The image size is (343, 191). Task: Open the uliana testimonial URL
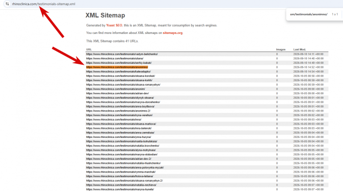pos(115,58)
